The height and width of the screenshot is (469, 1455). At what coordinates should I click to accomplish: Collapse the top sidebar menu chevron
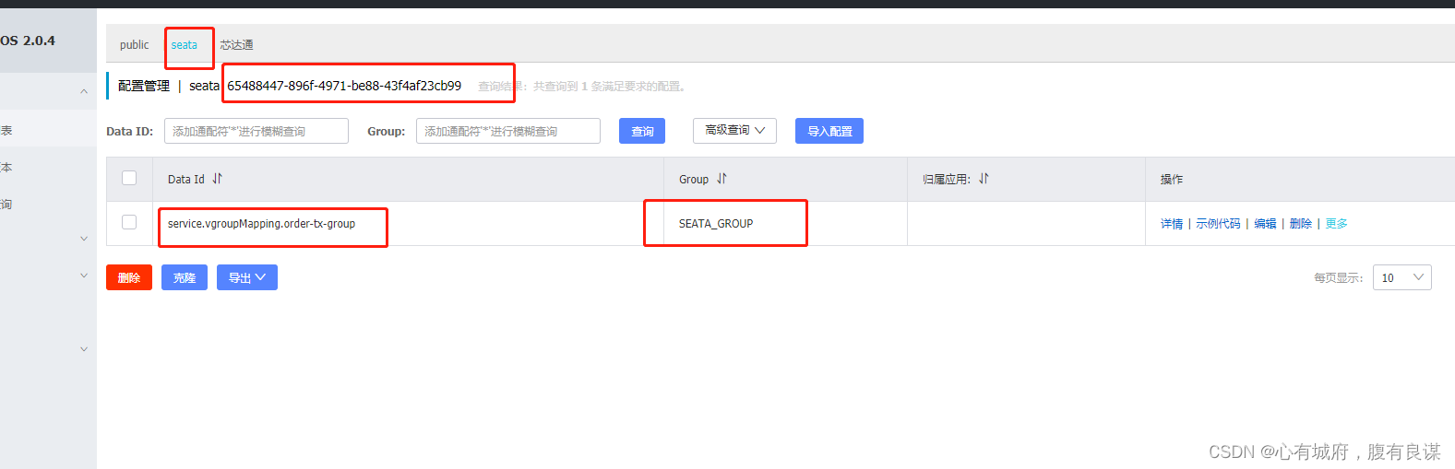tap(84, 91)
